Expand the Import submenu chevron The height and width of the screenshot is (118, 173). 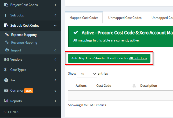pos(55,50)
